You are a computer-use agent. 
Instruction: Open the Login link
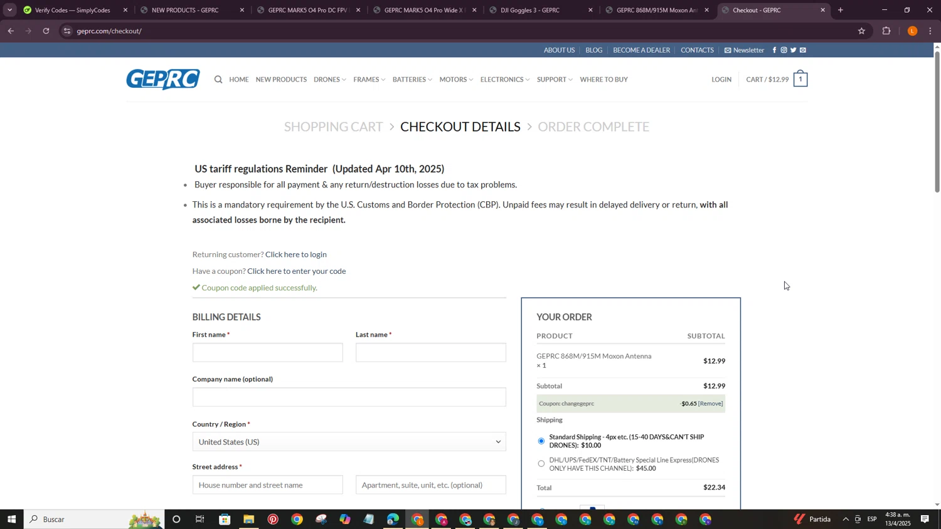tap(721, 80)
